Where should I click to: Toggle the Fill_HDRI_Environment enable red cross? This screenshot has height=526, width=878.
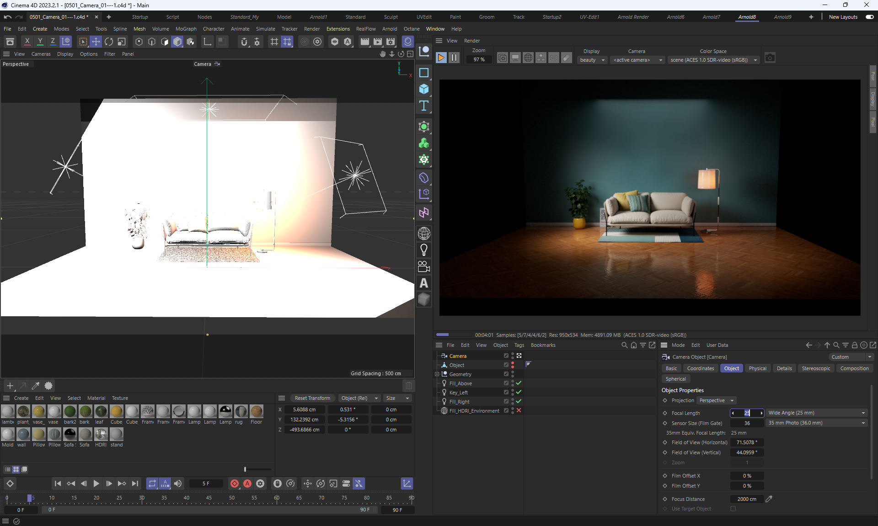(519, 410)
